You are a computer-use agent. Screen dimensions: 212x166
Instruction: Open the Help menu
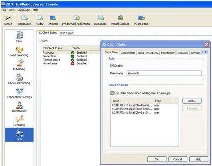coord(36,10)
